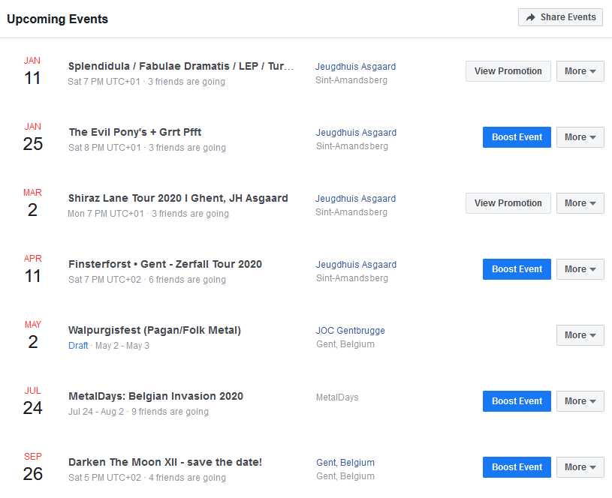This screenshot has height=498, width=612.
Task: Click the JOC Gentbrugge venue link
Action: pyautogui.click(x=351, y=331)
